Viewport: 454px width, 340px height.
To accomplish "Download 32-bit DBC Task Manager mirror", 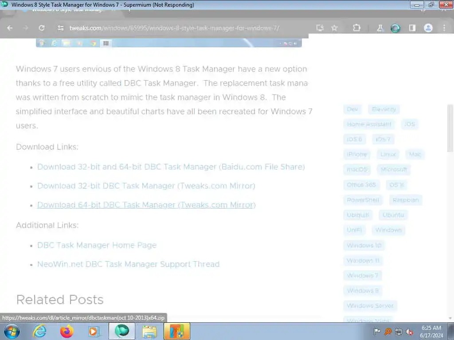I will coord(146,186).
